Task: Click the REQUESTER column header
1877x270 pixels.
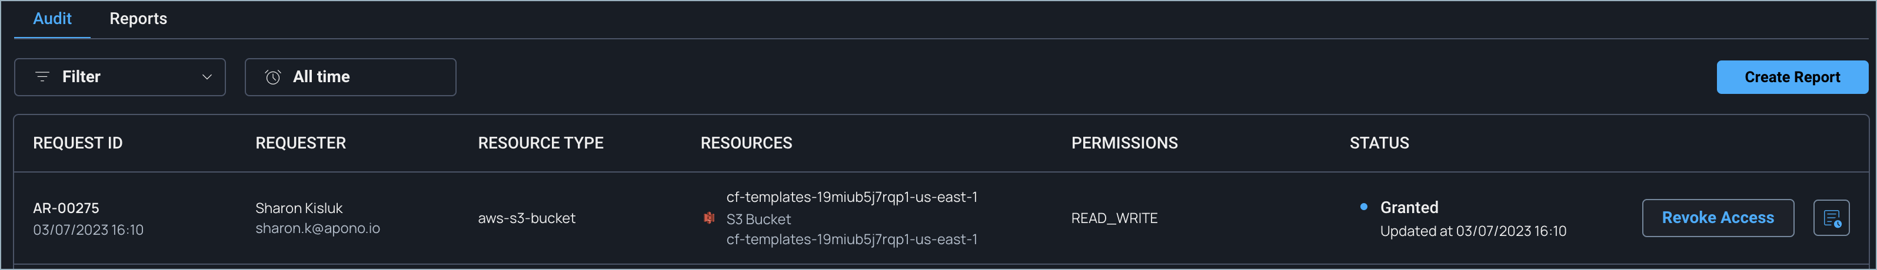Action: pyautogui.click(x=300, y=143)
